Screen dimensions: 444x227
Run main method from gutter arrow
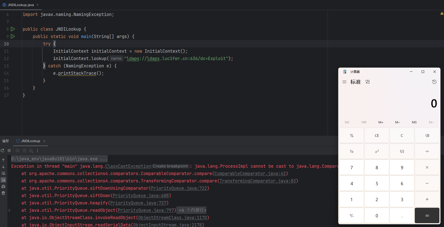pyautogui.click(x=13, y=36)
